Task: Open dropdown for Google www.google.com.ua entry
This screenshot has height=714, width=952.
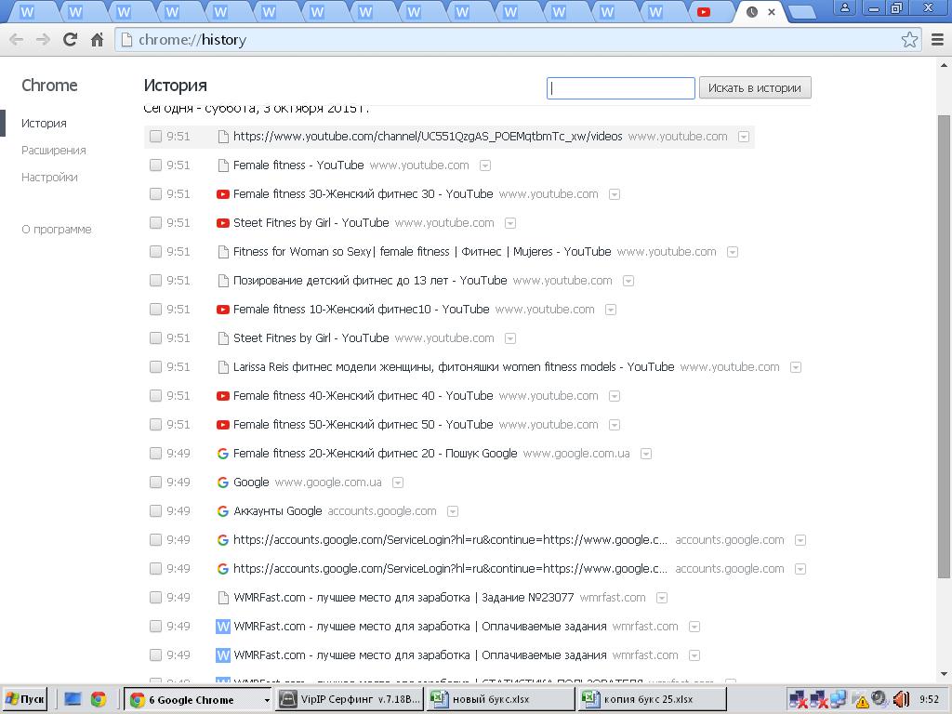Action: pos(398,483)
